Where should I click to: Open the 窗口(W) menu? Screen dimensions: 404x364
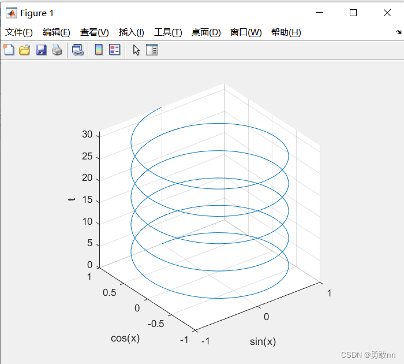(246, 32)
